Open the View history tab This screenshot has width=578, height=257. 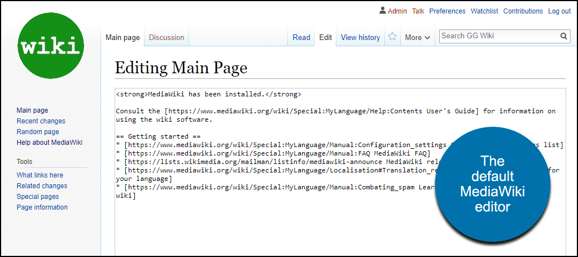[360, 38]
